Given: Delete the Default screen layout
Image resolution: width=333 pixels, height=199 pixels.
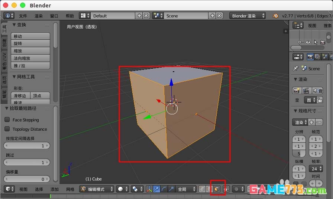Looking at the screenshot, I should tap(146, 16).
